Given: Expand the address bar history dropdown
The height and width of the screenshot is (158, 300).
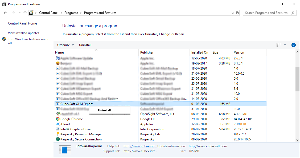Looking at the screenshot, I should pyautogui.click(x=233, y=13).
